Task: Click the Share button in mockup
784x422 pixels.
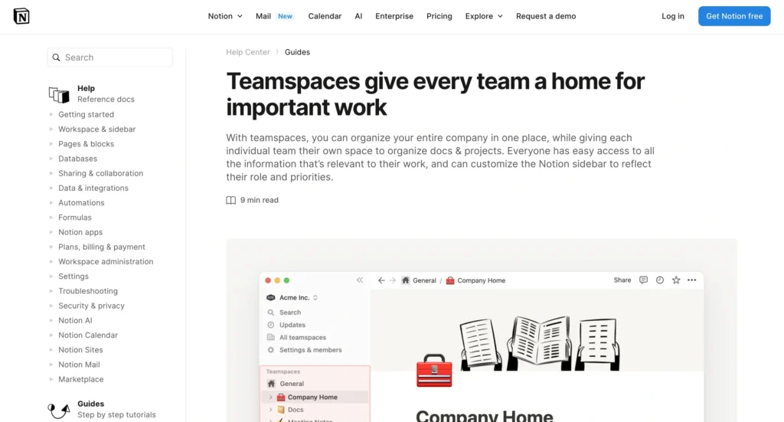Action: (622, 280)
